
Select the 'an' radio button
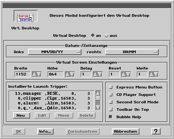point(93,36)
